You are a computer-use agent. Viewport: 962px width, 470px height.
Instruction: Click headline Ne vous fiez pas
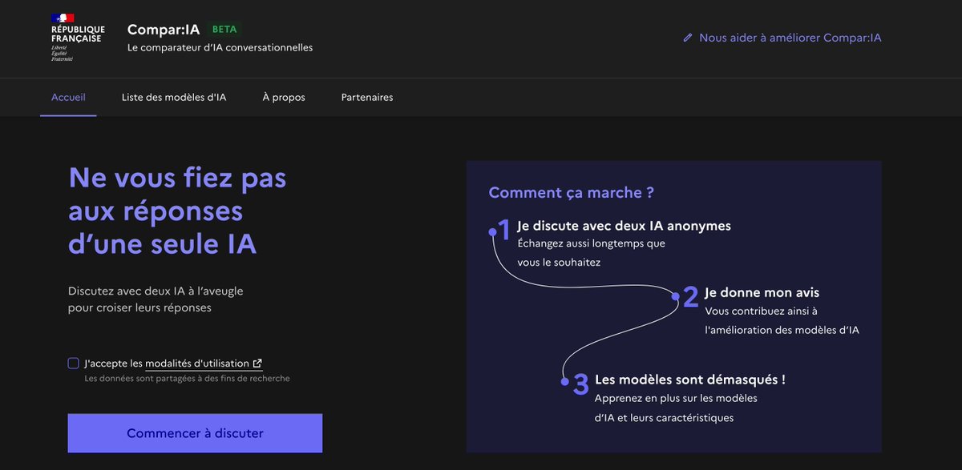(177, 178)
